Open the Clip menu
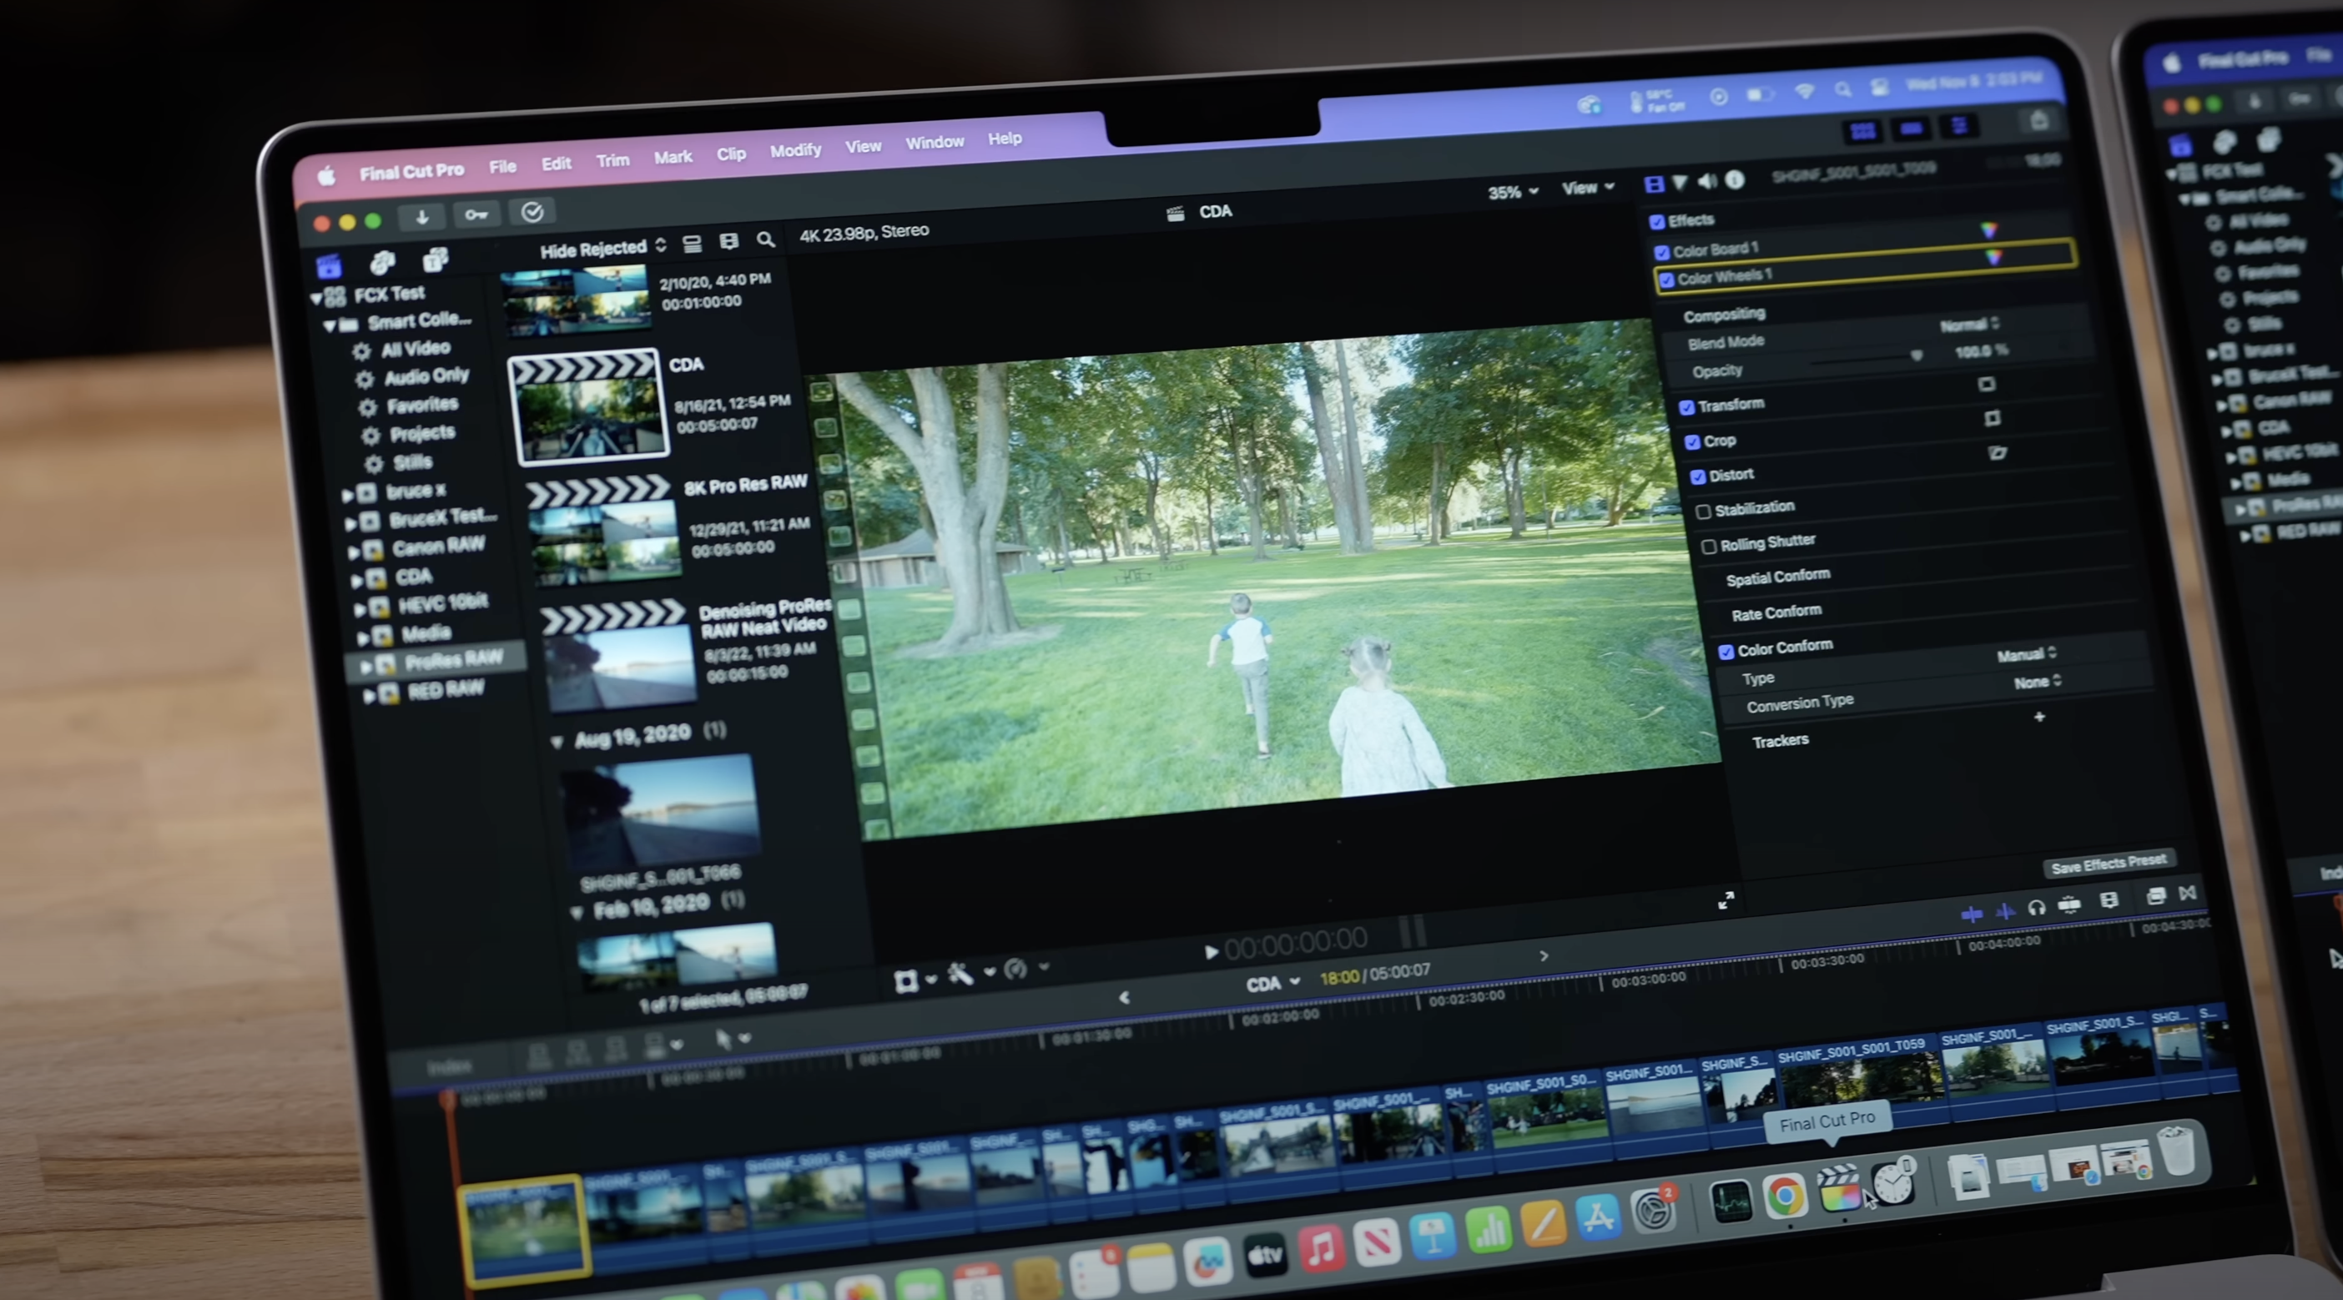2343x1300 pixels. pos(731,154)
